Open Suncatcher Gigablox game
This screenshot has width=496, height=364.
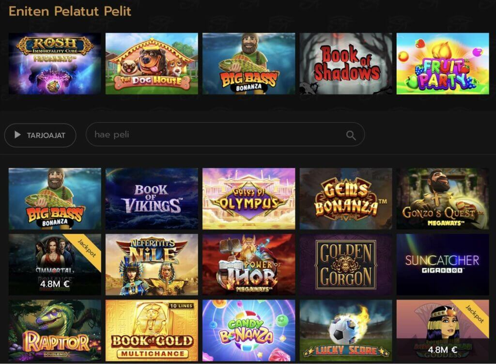(x=443, y=264)
